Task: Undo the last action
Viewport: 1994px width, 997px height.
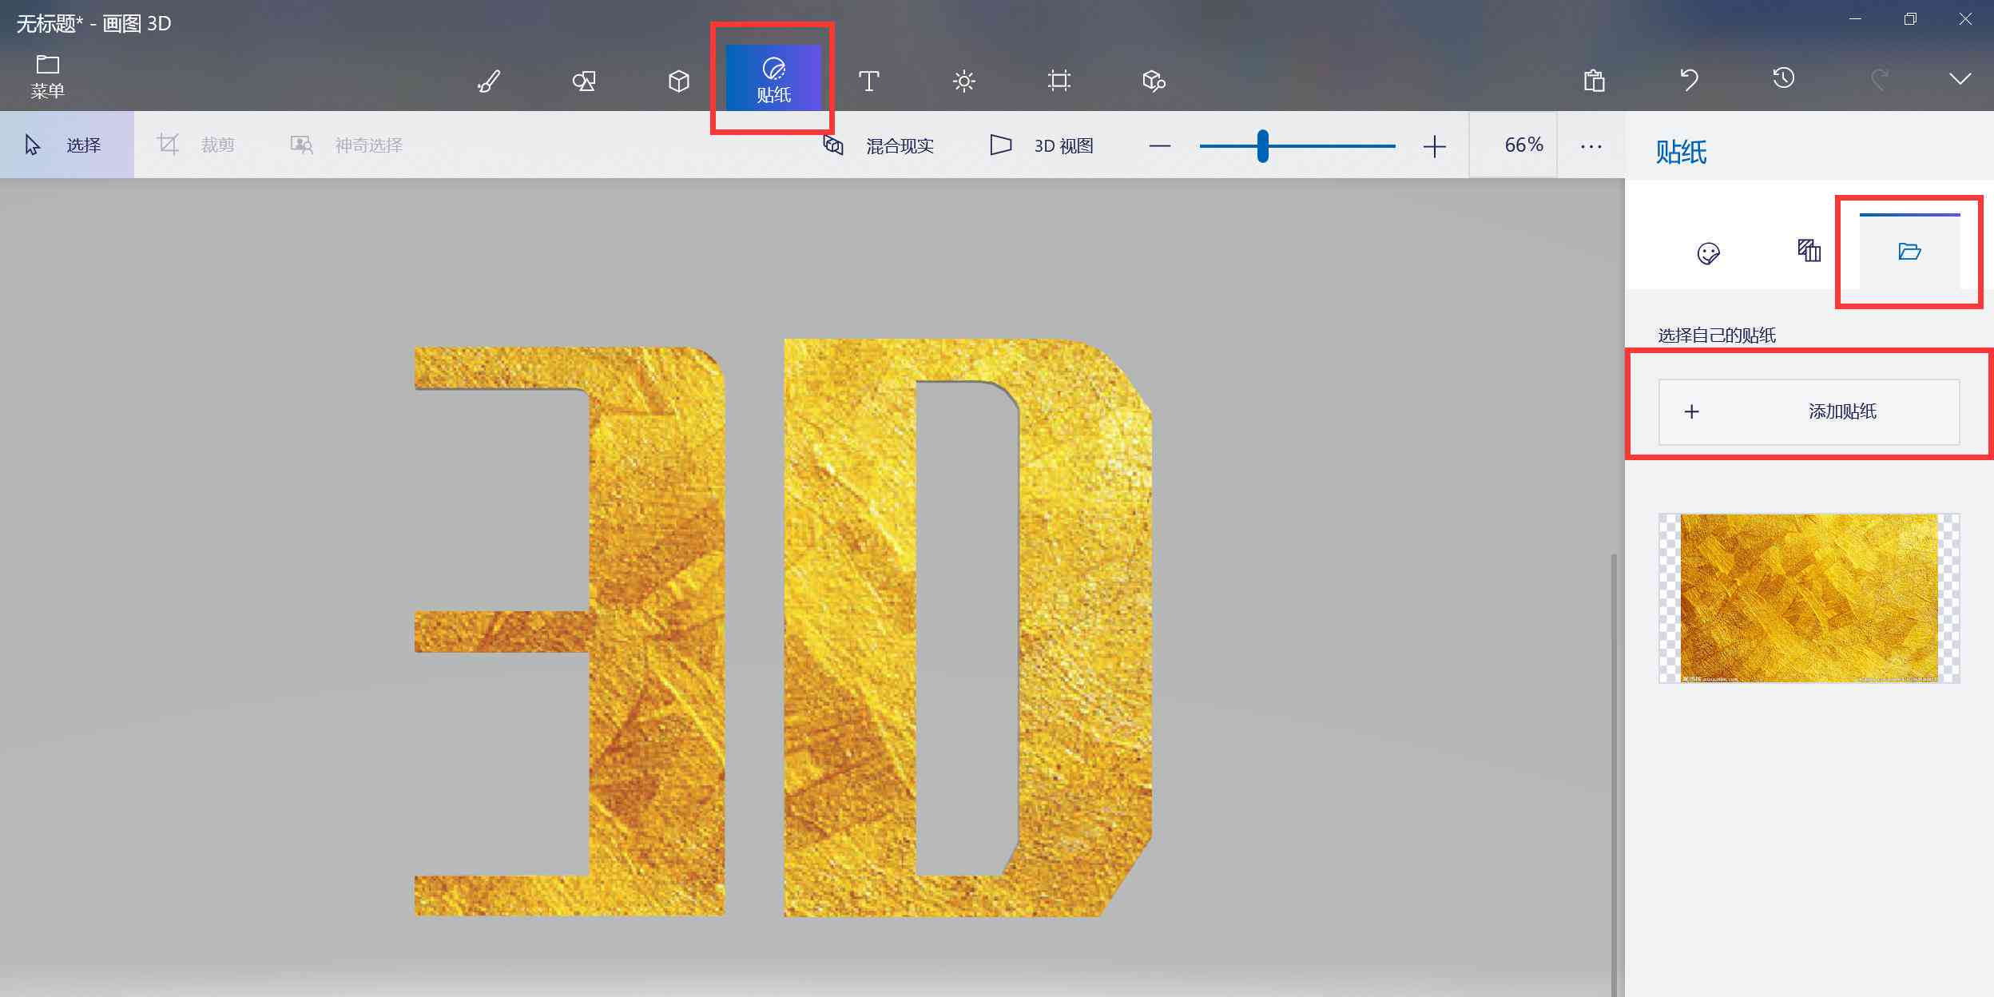Action: pyautogui.click(x=1690, y=79)
